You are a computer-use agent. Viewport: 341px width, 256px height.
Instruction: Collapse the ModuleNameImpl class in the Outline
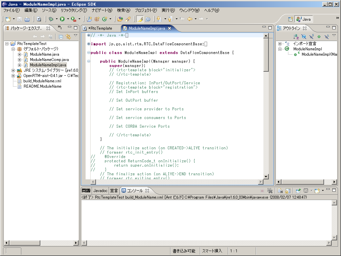pos(280,49)
